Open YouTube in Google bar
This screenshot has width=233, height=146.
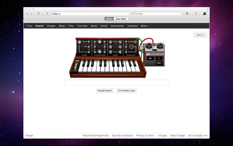coord(82,26)
